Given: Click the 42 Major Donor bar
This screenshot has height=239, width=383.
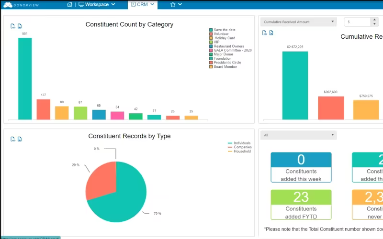Looking at the screenshot, I should click(x=136, y=116).
